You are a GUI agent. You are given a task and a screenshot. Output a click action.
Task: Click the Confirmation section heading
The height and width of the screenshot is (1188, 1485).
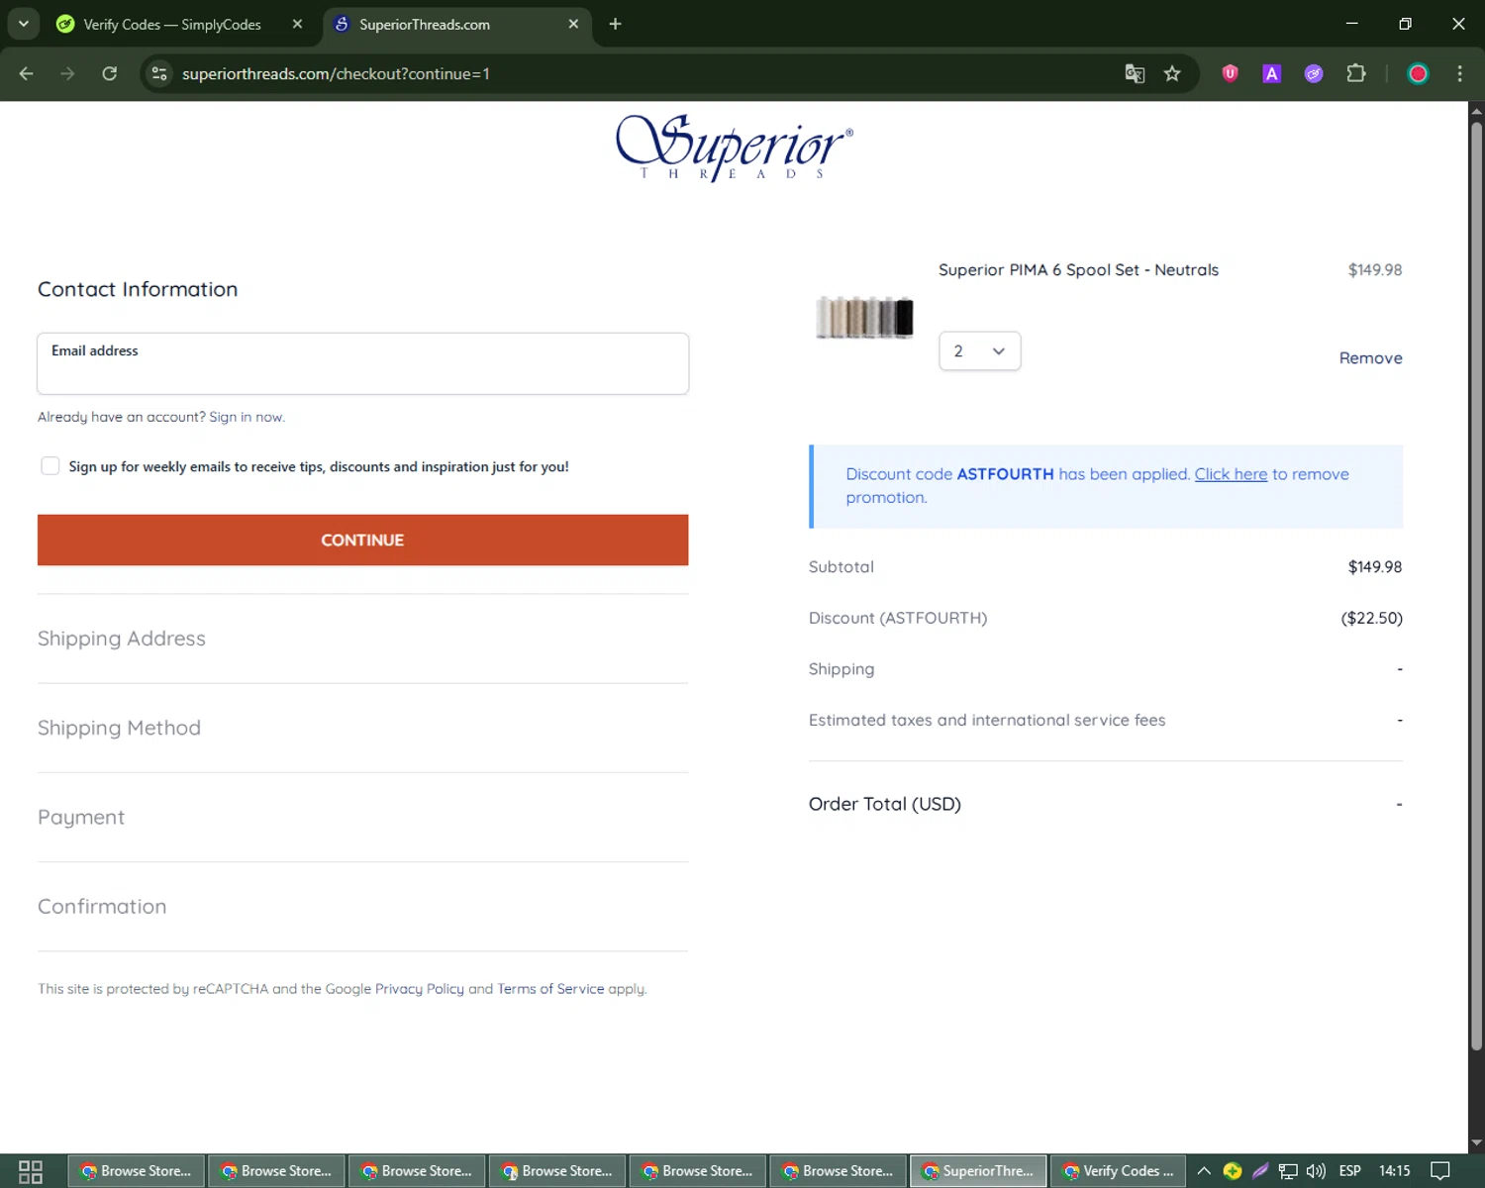coord(102,907)
